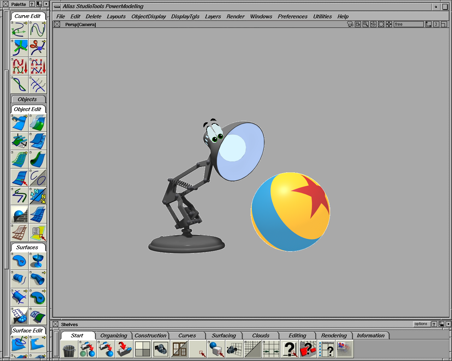
Task: Select the ribbed skin surface tool
Action: (19, 279)
